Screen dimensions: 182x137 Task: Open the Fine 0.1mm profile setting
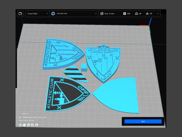109,14
